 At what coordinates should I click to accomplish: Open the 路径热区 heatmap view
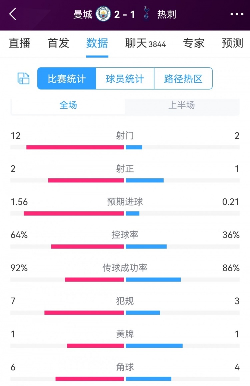point(183,79)
